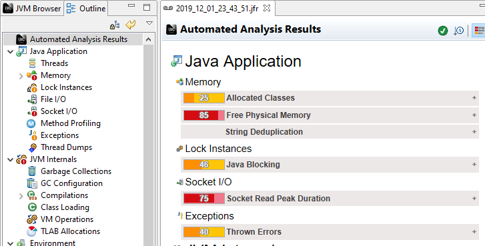The image size is (485, 246).
Task: Open the Outline view menu dropdown arrow
Action: (149, 23)
